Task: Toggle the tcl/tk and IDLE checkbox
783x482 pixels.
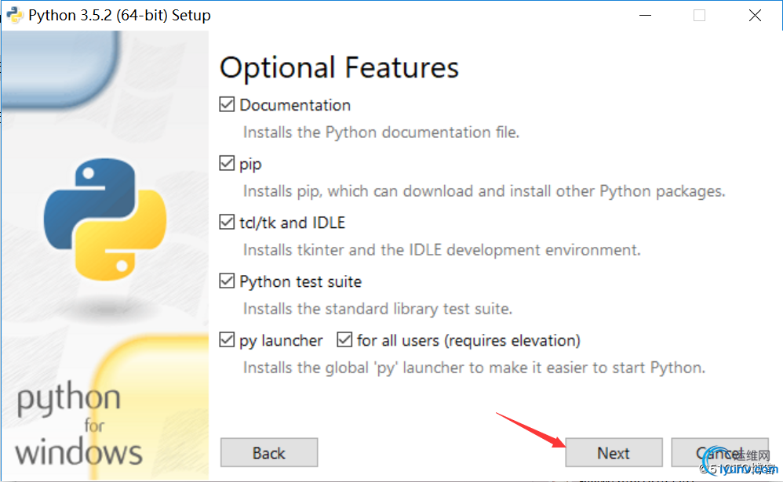Action: click(228, 223)
